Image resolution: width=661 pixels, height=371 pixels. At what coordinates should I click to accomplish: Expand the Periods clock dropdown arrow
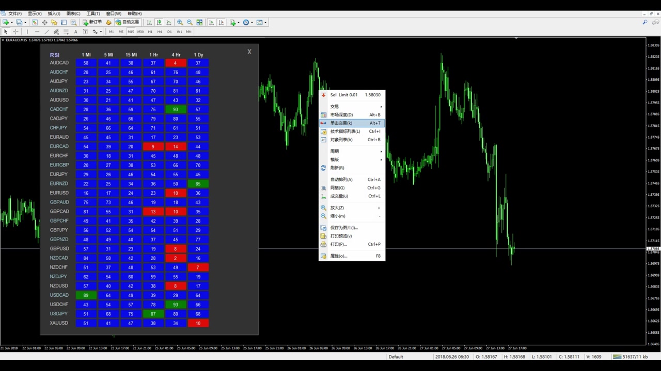click(x=252, y=22)
